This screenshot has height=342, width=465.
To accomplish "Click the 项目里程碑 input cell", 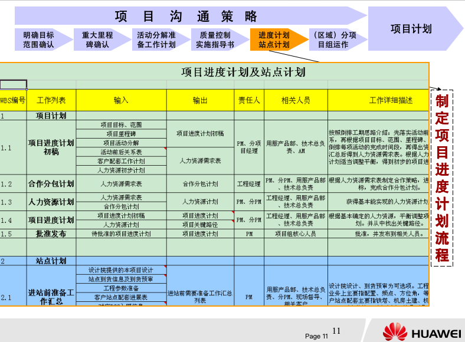I will [x=122, y=134].
